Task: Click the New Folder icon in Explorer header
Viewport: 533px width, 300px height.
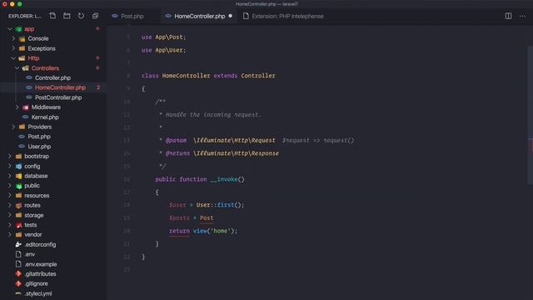Action: [67, 16]
